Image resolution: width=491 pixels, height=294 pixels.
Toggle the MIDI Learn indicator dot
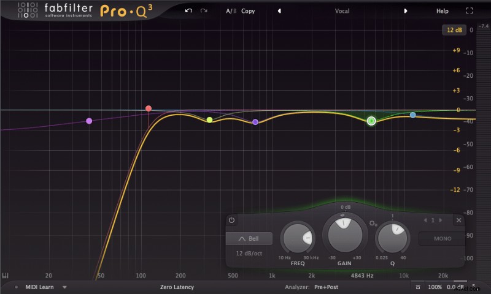point(17,287)
